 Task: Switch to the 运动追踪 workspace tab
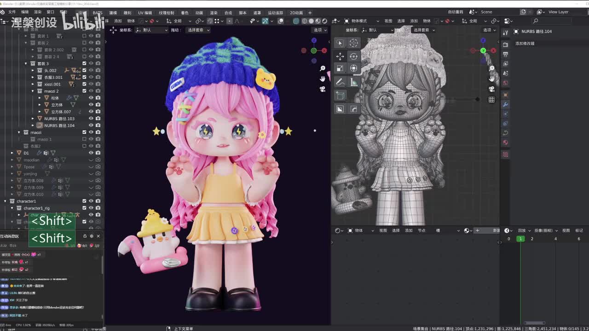coord(276,13)
